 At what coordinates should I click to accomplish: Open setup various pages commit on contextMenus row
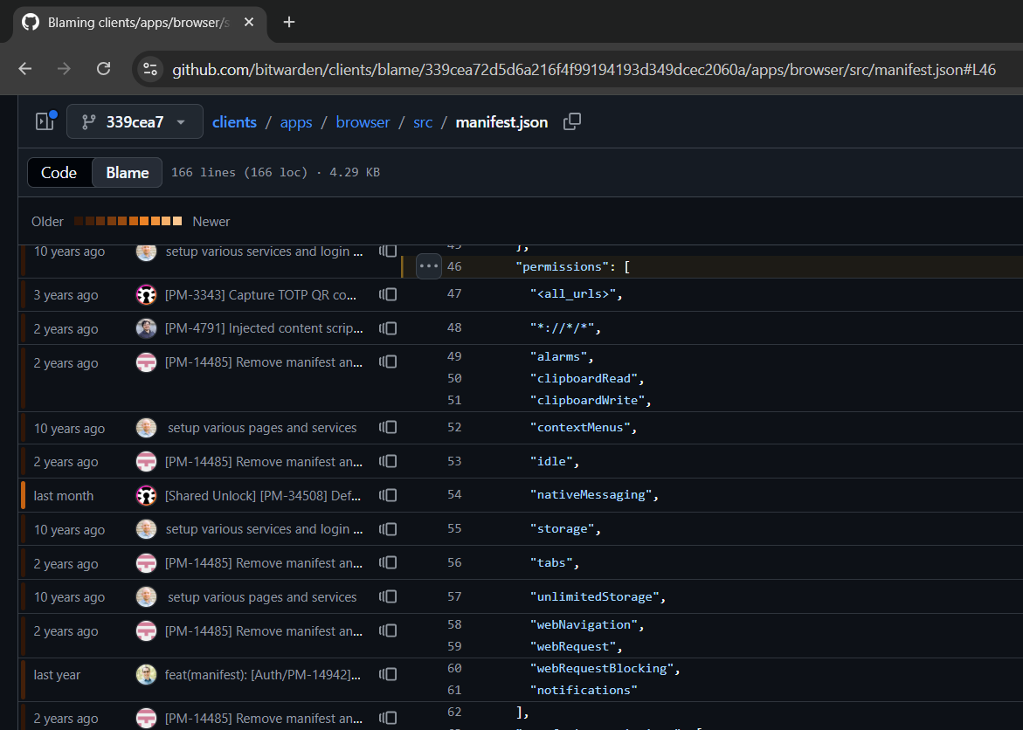click(262, 428)
